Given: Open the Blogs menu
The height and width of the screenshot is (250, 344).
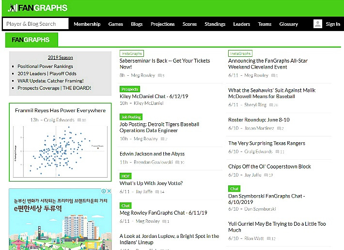Looking at the screenshot, I should [x=137, y=24].
